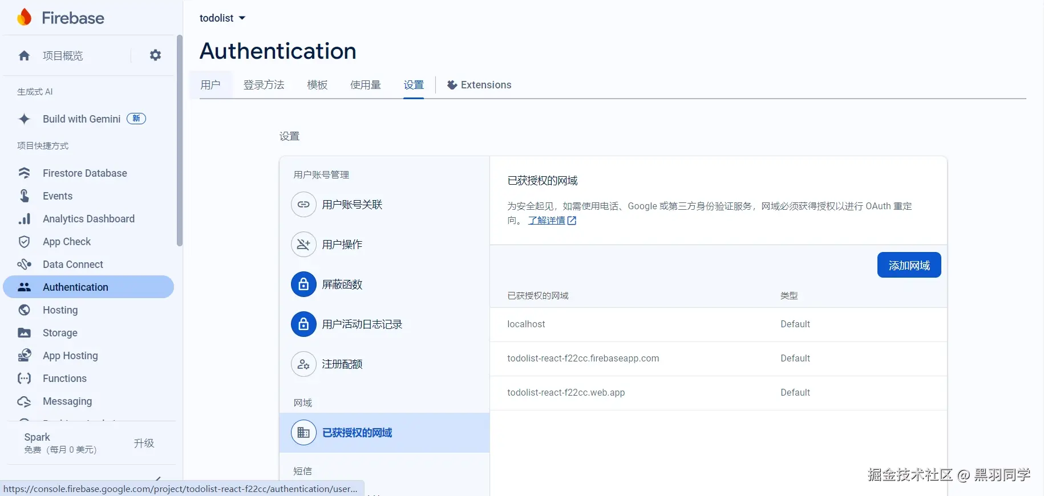Open the todolist project dropdown
The width and height of the screenshot is (1044, 496).
pos(222,18)
